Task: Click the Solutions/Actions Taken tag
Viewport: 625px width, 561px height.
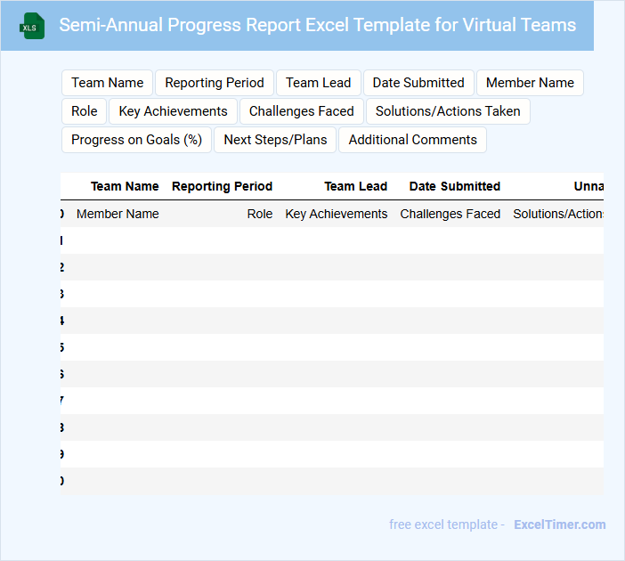Action: click(448, 111)
